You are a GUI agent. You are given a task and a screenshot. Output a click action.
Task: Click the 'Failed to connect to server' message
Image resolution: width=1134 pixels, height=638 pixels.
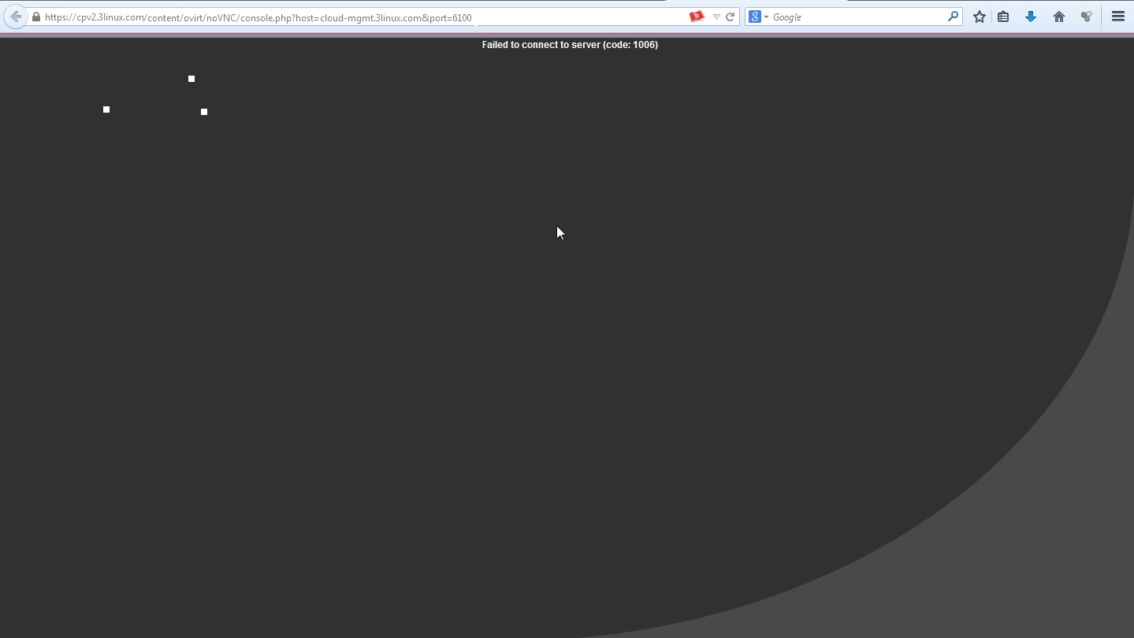tap(570, 45)
